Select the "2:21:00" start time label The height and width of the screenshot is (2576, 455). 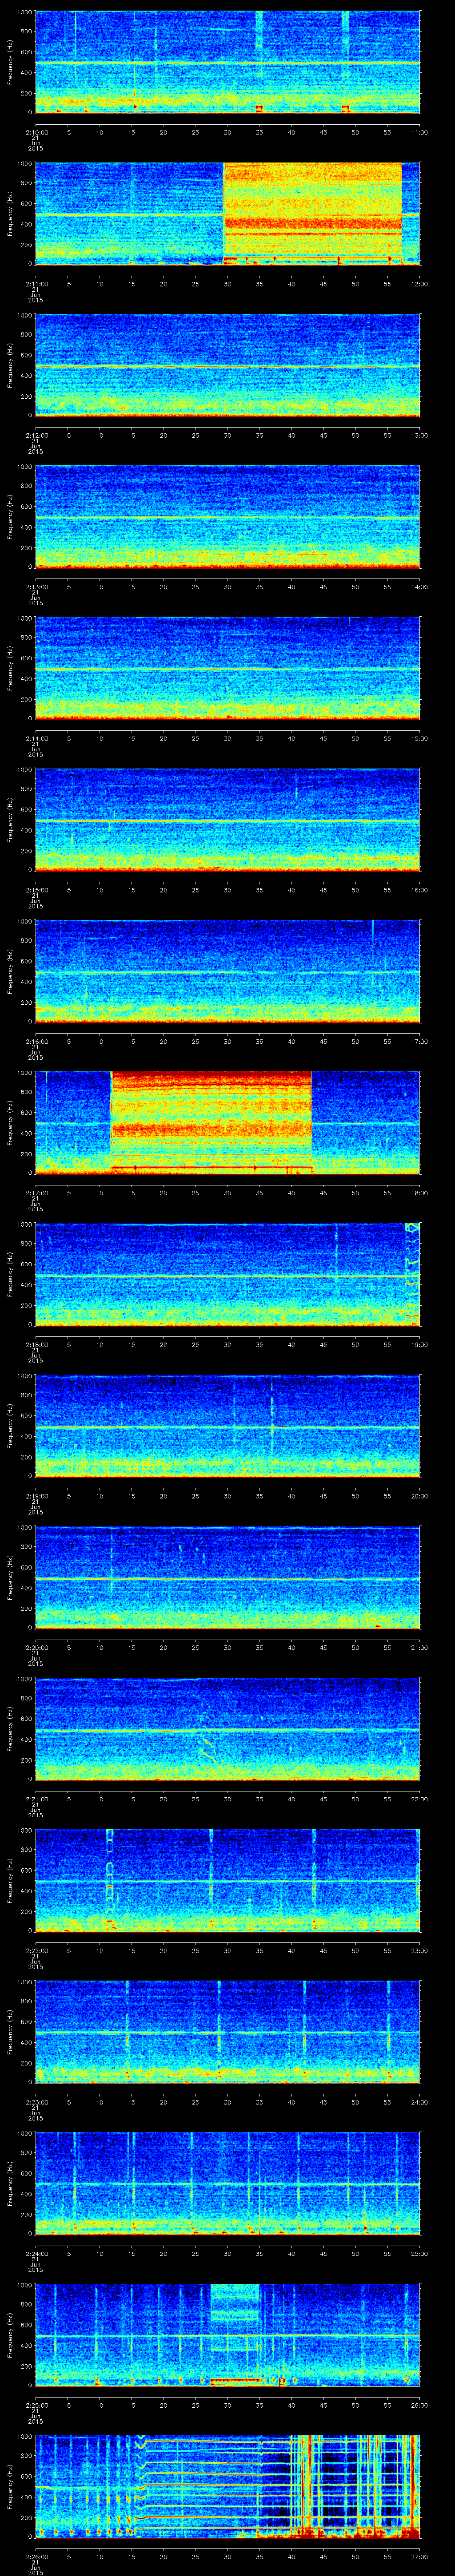[36, 1798]
